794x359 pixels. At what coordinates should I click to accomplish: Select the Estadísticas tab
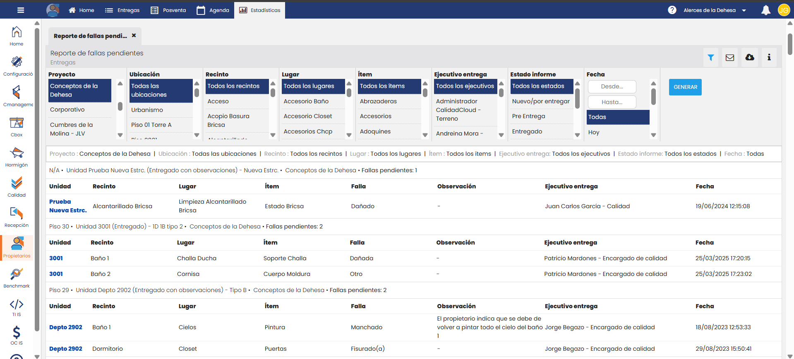tap(260, 10)
